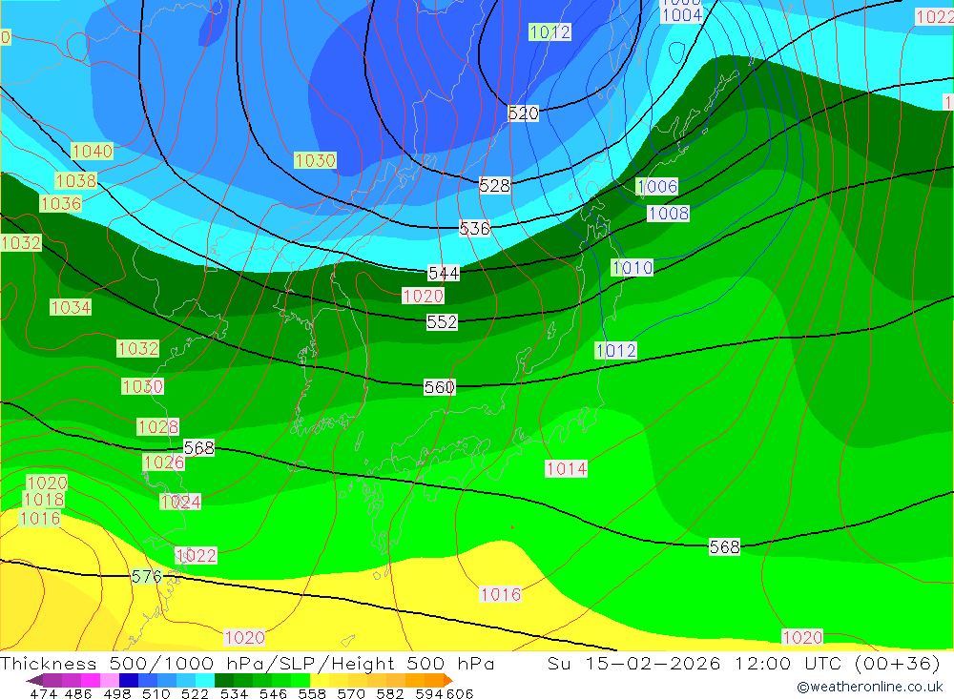This screenshot has width=954, height=699.
Task: Pick the dark navy blue legend swatch
Action: (x=129, y=680)
